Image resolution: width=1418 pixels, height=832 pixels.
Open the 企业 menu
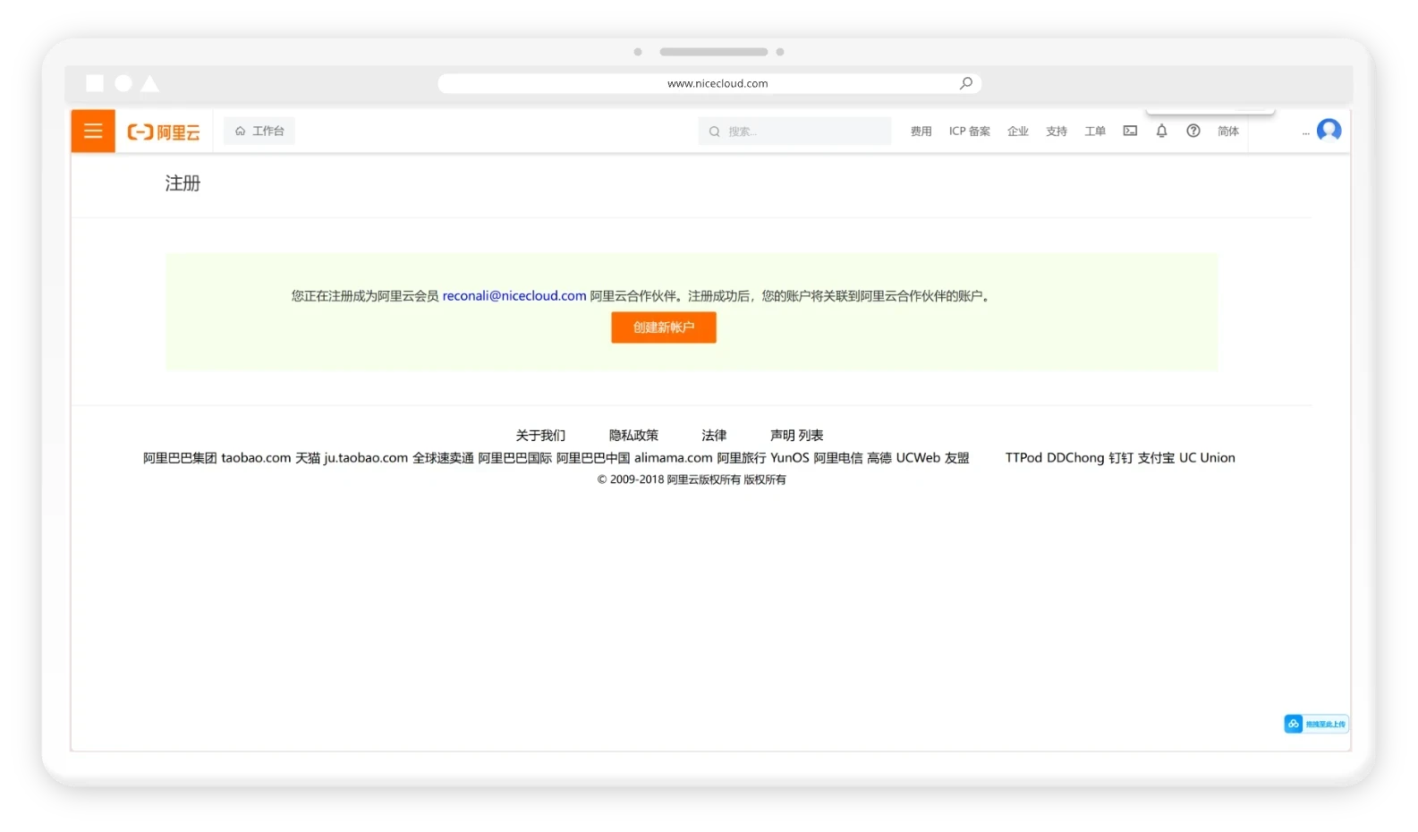1017,132
